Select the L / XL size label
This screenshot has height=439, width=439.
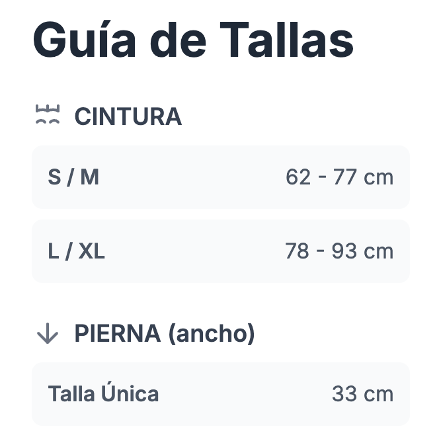pyautogui.click(x=77, y=251)
